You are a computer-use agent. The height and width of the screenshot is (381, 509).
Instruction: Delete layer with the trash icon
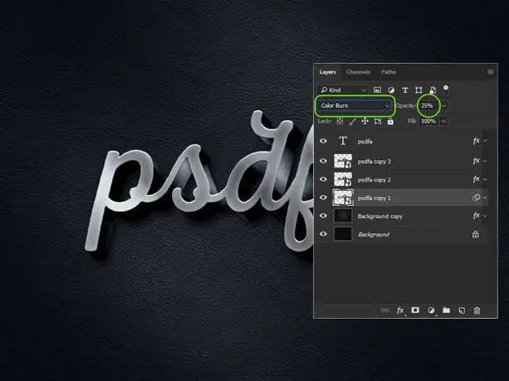click(x=477, y=310)
